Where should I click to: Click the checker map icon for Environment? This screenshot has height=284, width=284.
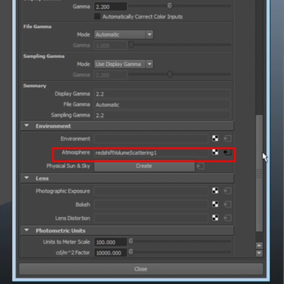(215, 139)
